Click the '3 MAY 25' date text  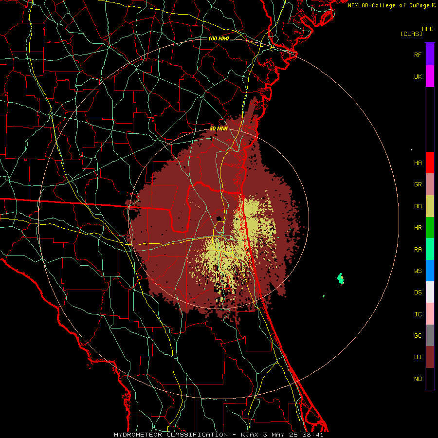(280, 435)
